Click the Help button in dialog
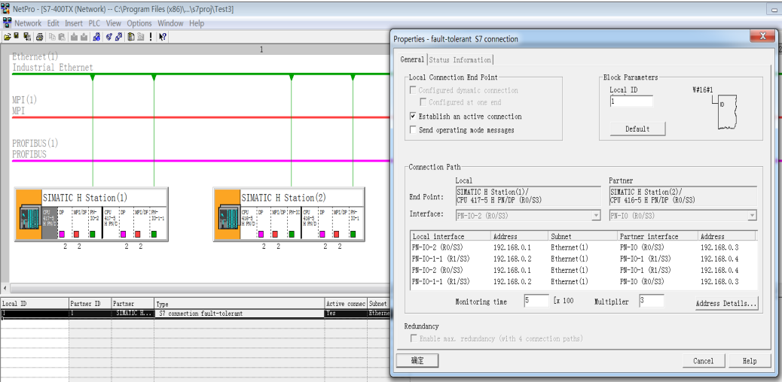 tap(749, 361)
